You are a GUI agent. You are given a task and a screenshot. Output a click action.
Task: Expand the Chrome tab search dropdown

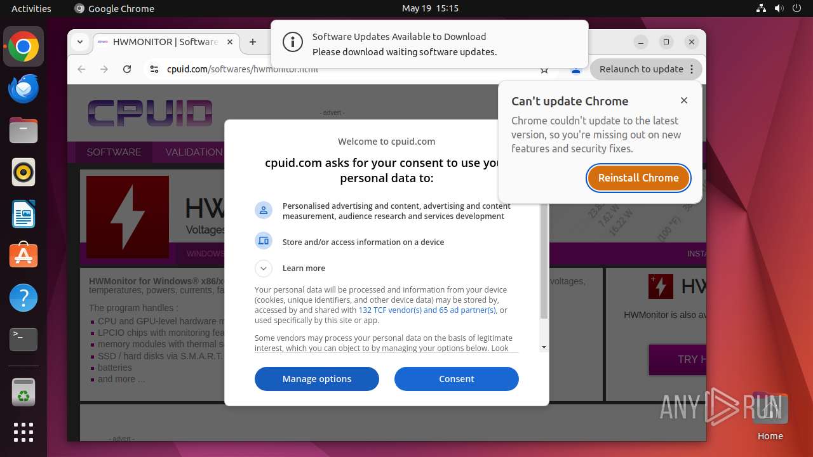80,42
